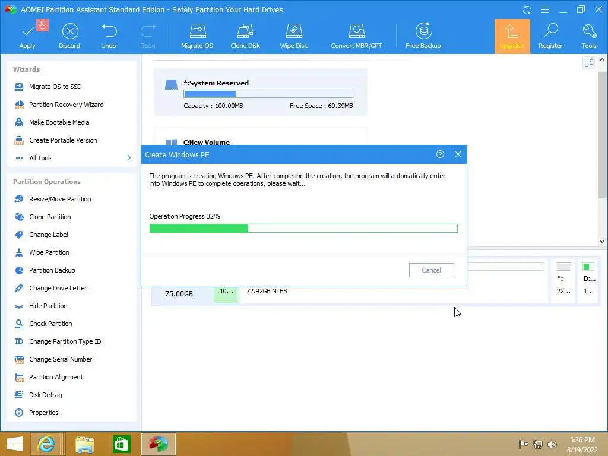
Task: Select Make Bootable Media
Action: (x=59, y=122)
